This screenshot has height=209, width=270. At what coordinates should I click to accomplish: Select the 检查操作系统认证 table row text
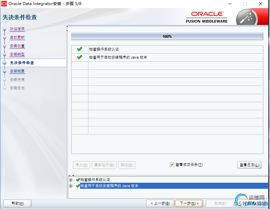point(104,49)
